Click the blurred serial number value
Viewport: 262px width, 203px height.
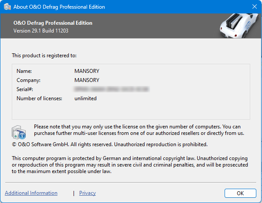111,89
